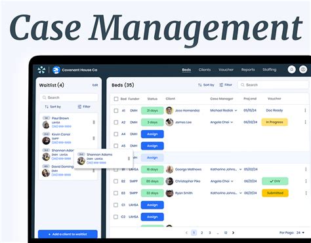Open the Beds tab
This screenshot has width=311, height=243.
tap(186, 69)
